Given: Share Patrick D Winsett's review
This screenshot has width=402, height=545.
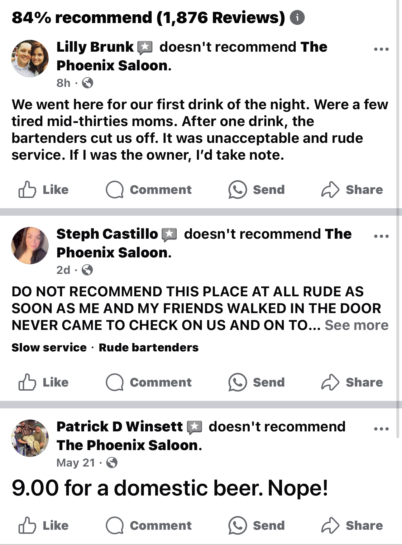Looking at the screenshot, I should point(352,525).
